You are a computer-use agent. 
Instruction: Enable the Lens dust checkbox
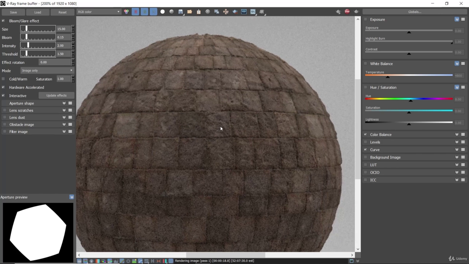4,117
